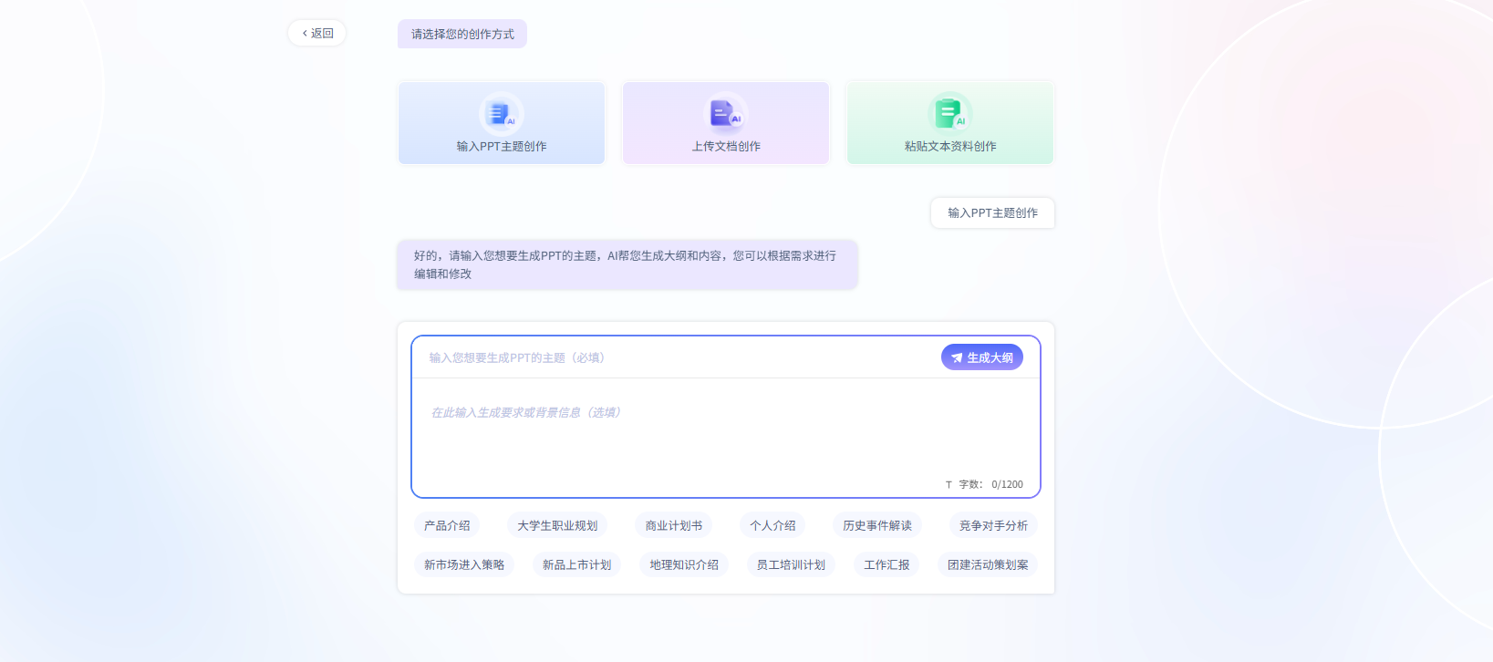Pick the 团建活动策划案 suggestion tag

click(988, 564)
